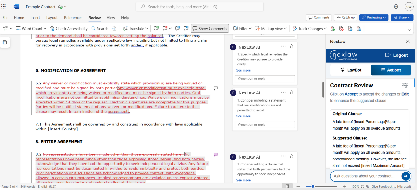Image resolution: width=417 pixels, height=190 pixels.
Task: Click the Reject change icon
Action: tap(341, 28)
